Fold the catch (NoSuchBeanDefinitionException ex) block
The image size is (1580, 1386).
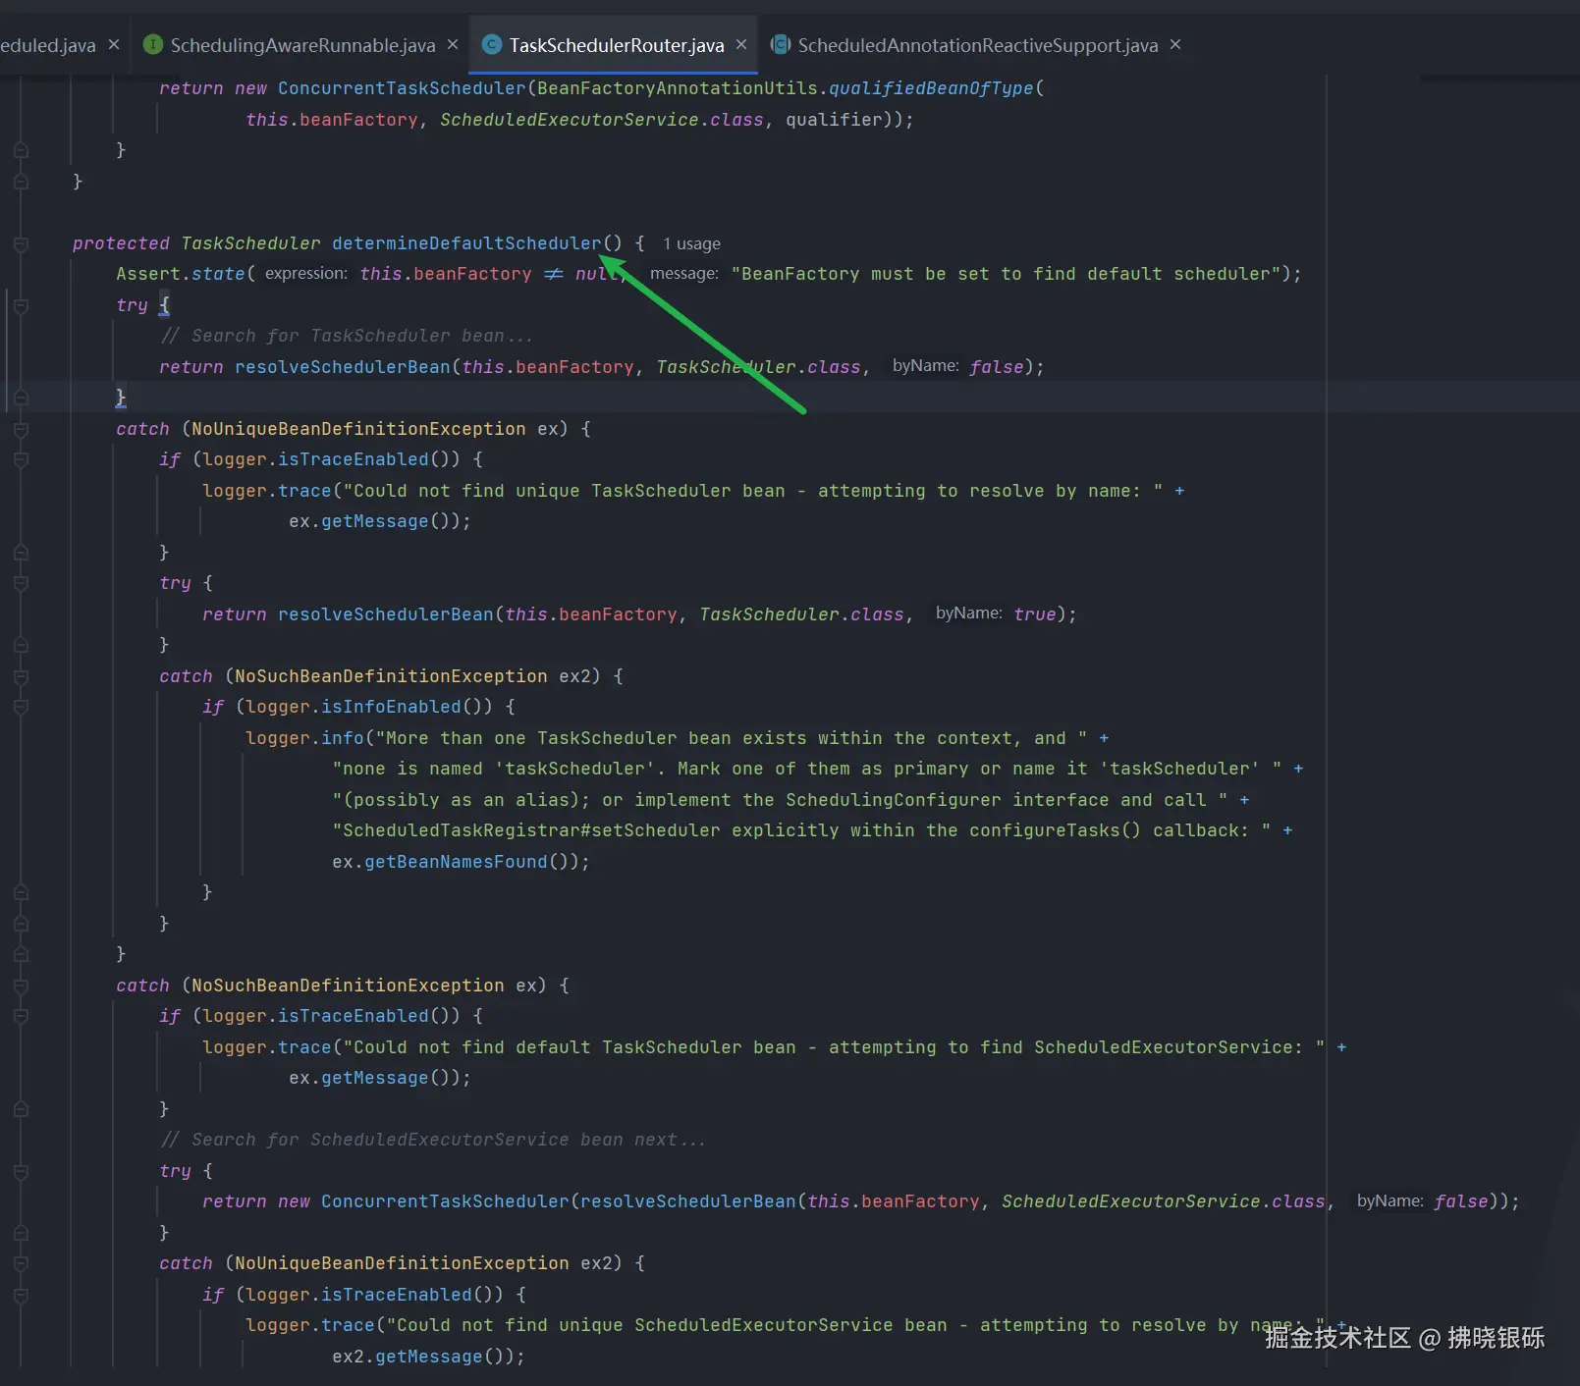21,986
